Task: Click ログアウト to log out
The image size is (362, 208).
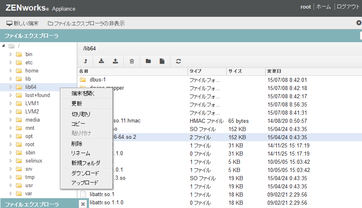Action: pos(348,7)
